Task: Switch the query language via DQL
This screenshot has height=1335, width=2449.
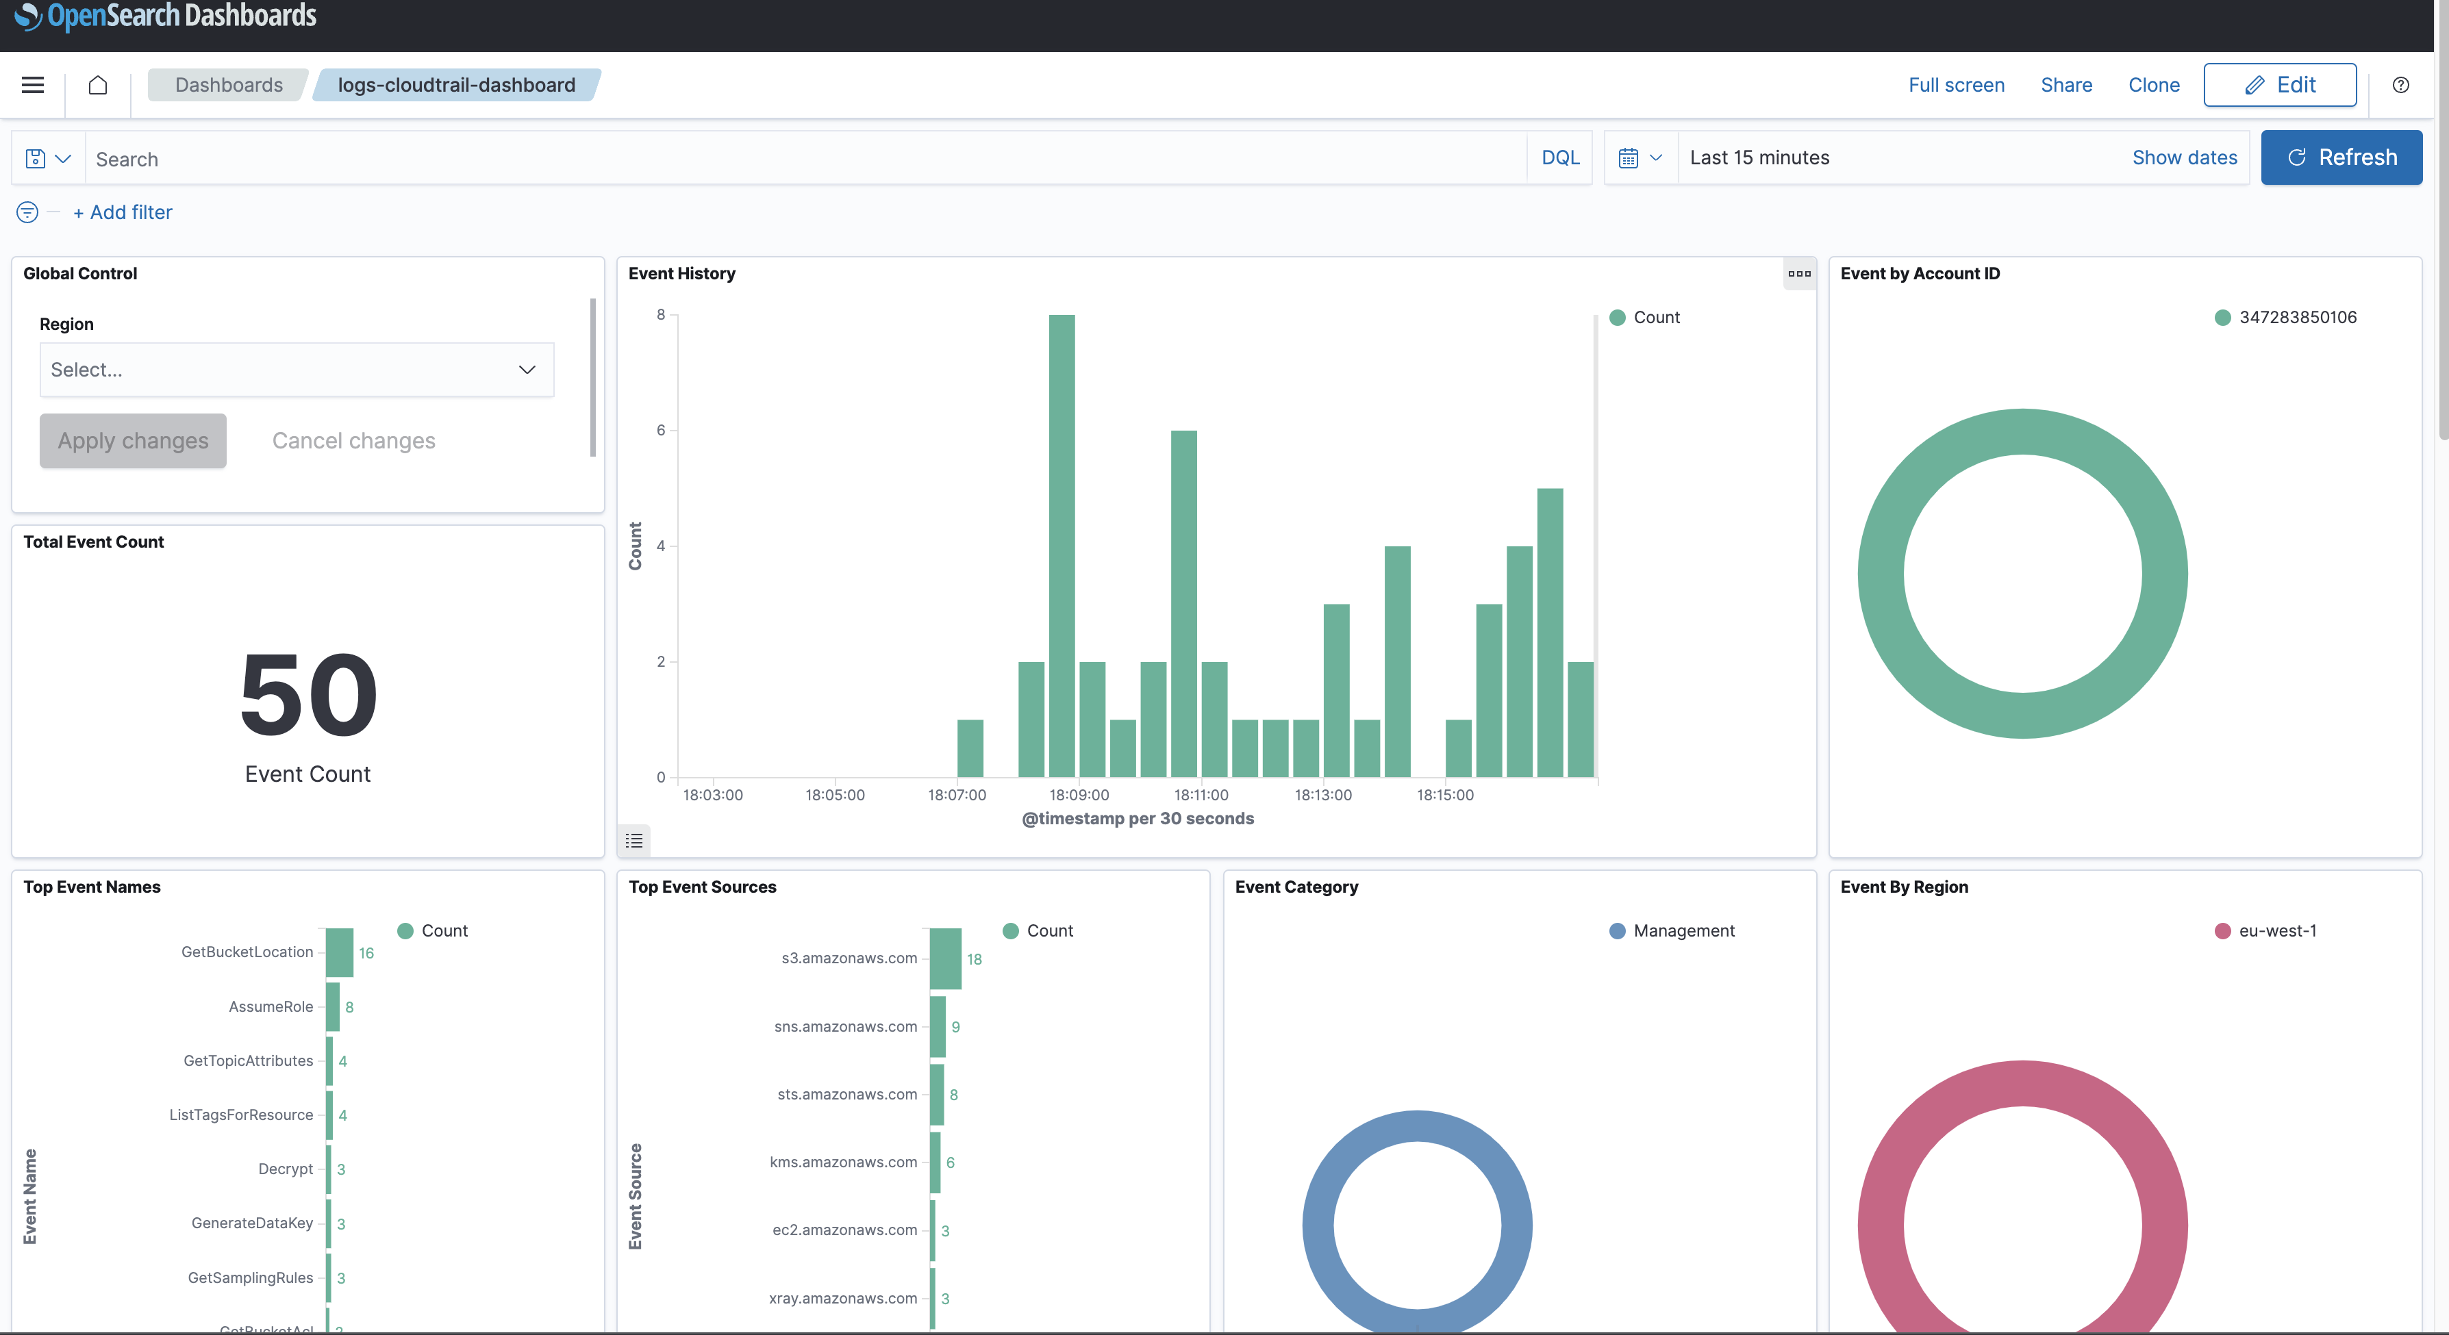Action: tap(1560, 157)
